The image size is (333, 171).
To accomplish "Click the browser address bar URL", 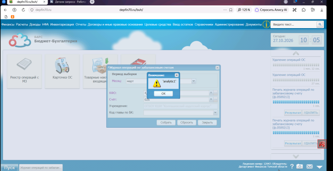I will tap(131, 10).
